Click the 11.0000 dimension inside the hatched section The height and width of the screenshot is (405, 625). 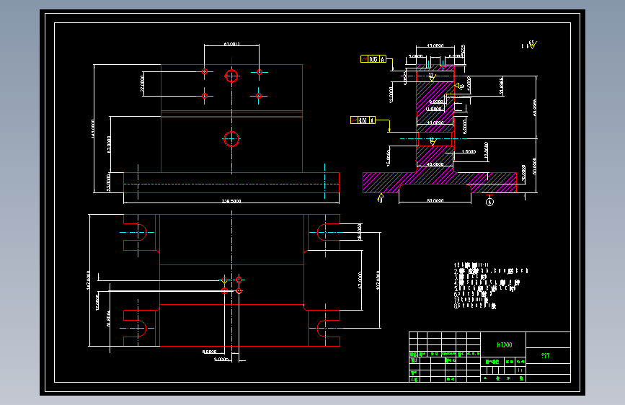coord(434,109)
